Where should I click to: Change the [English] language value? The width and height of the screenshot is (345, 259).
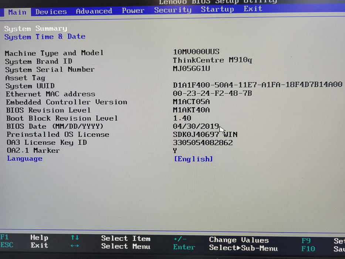coord(193,159)
